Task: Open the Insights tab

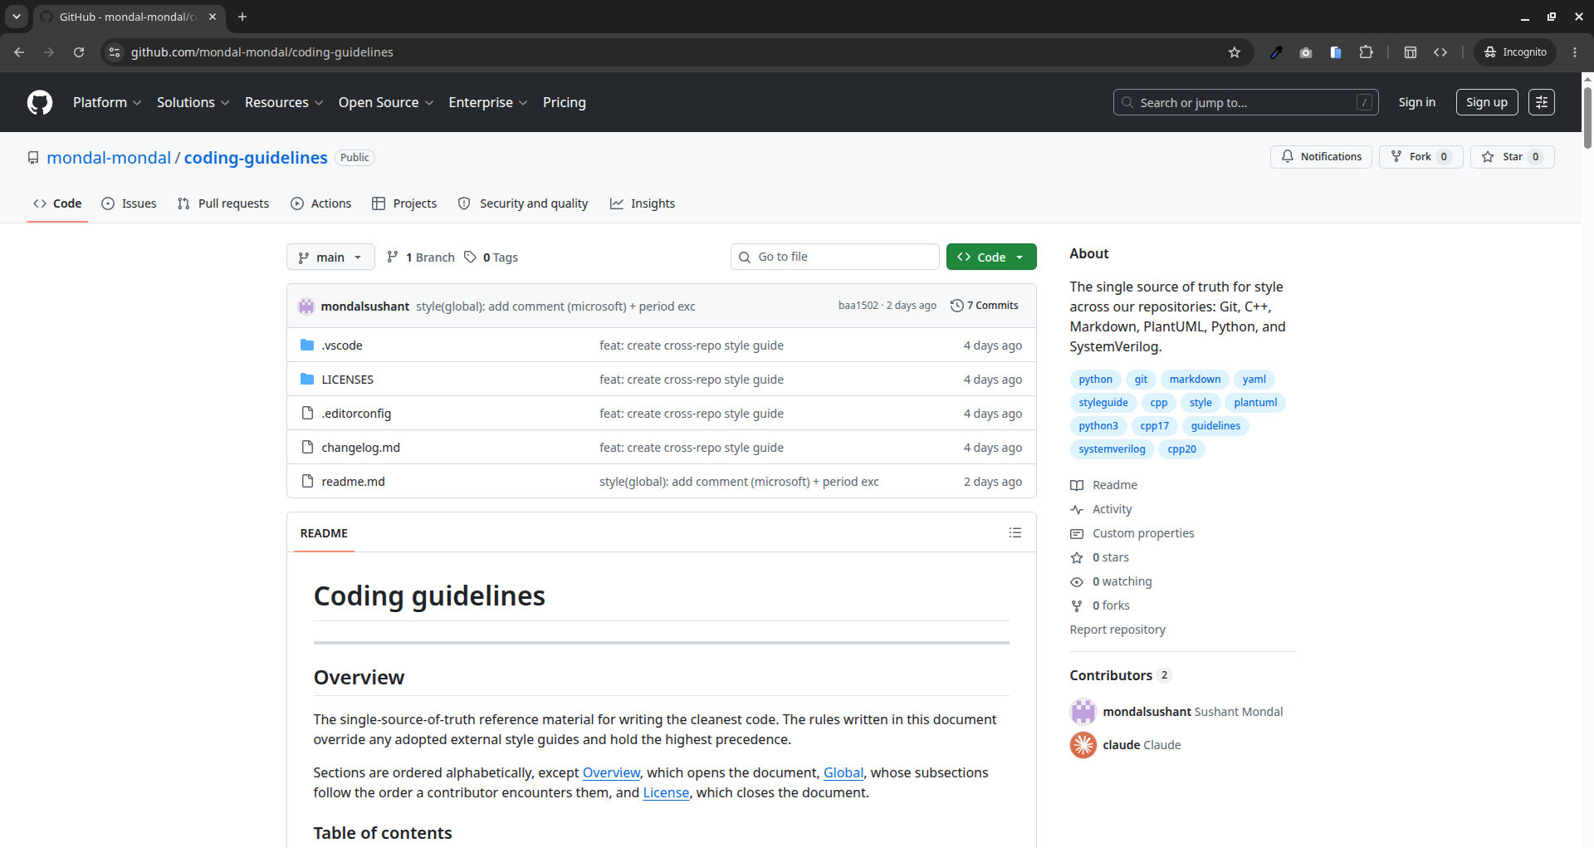Action: pos(643,203)
